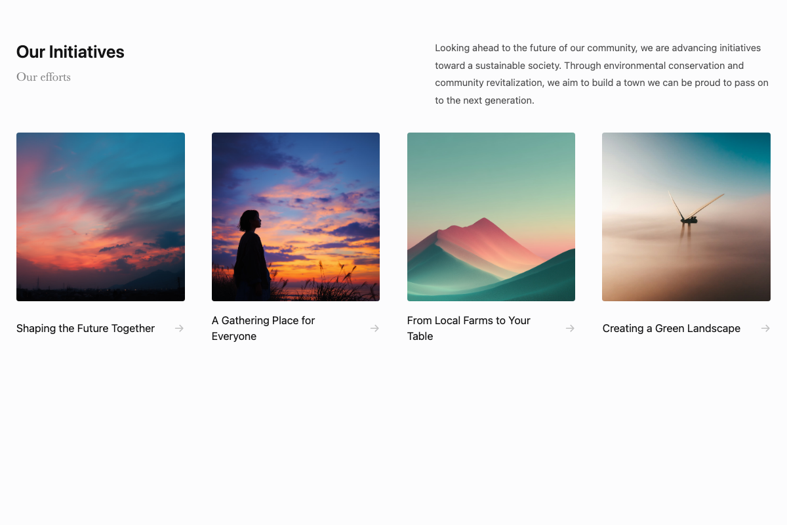This screenshot has width=787, height=525.
Task: Click arrow beside Shaping the Future Together
Action: coord(179,328)
